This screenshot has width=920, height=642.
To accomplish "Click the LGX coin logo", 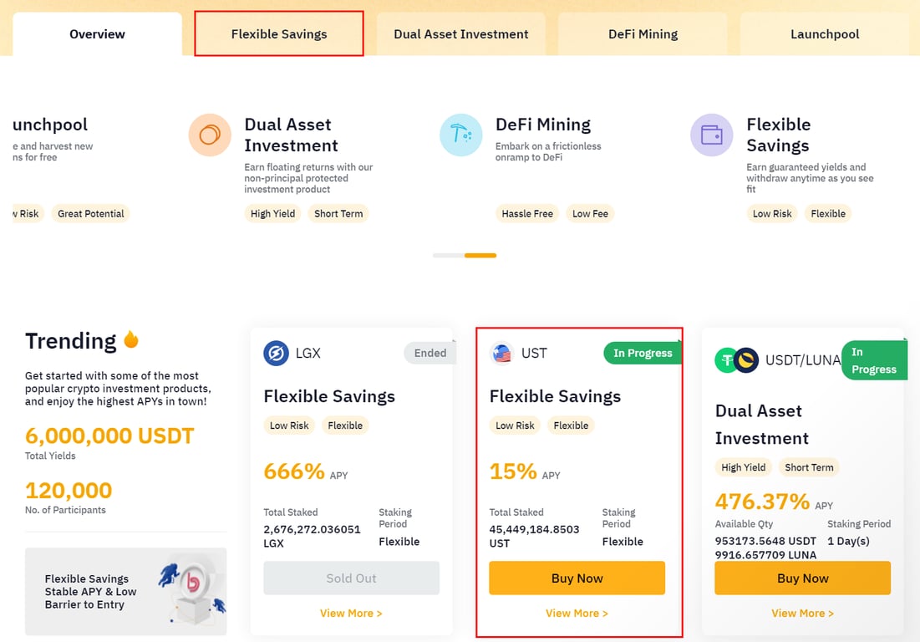I will 276,354.
